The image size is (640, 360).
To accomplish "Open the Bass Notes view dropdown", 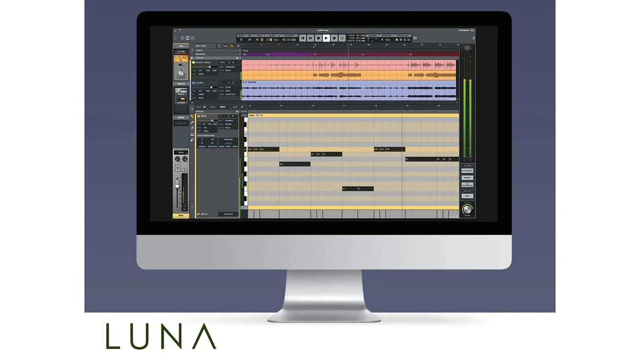I will (228, 124).
